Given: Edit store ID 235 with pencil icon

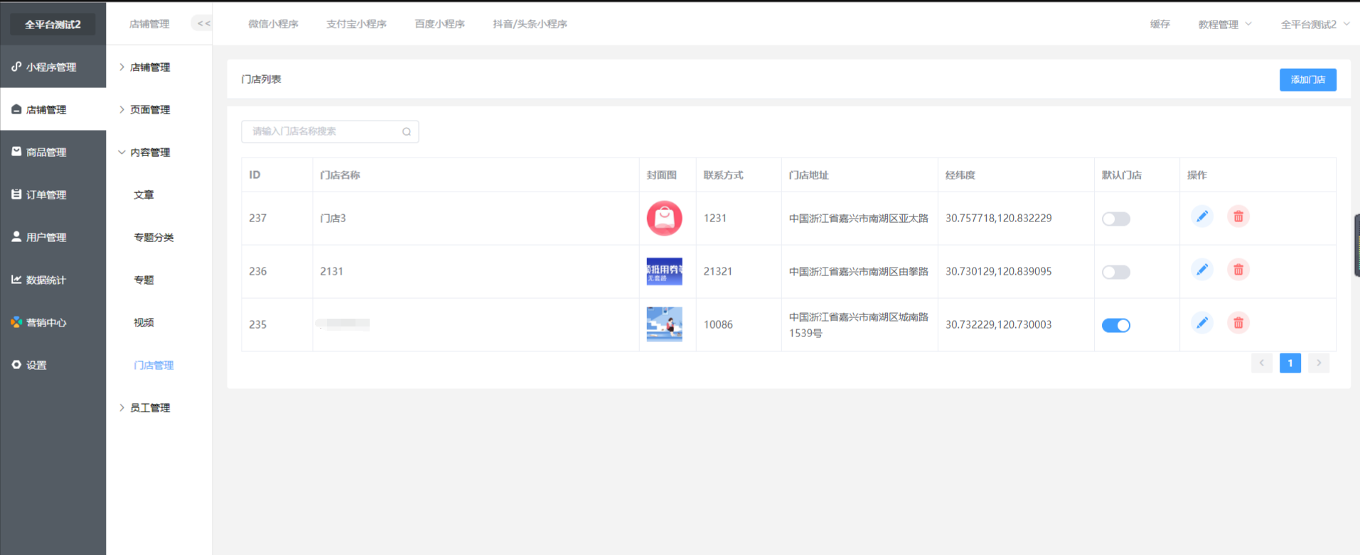Looking at the screenshot, I should point(1201,323).
